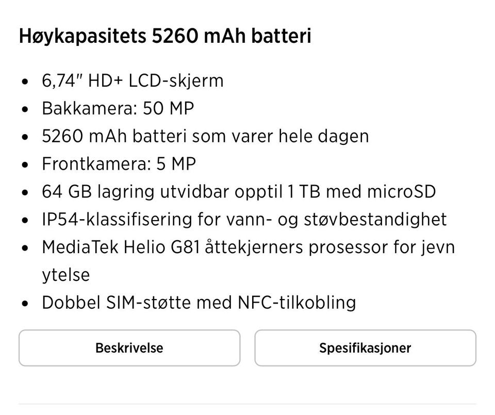Viewport: 495px width, 415px height.
Task: Click the "Høykapasitets 5260 mAh batteri" heading
Action: (x=165, y=37)
